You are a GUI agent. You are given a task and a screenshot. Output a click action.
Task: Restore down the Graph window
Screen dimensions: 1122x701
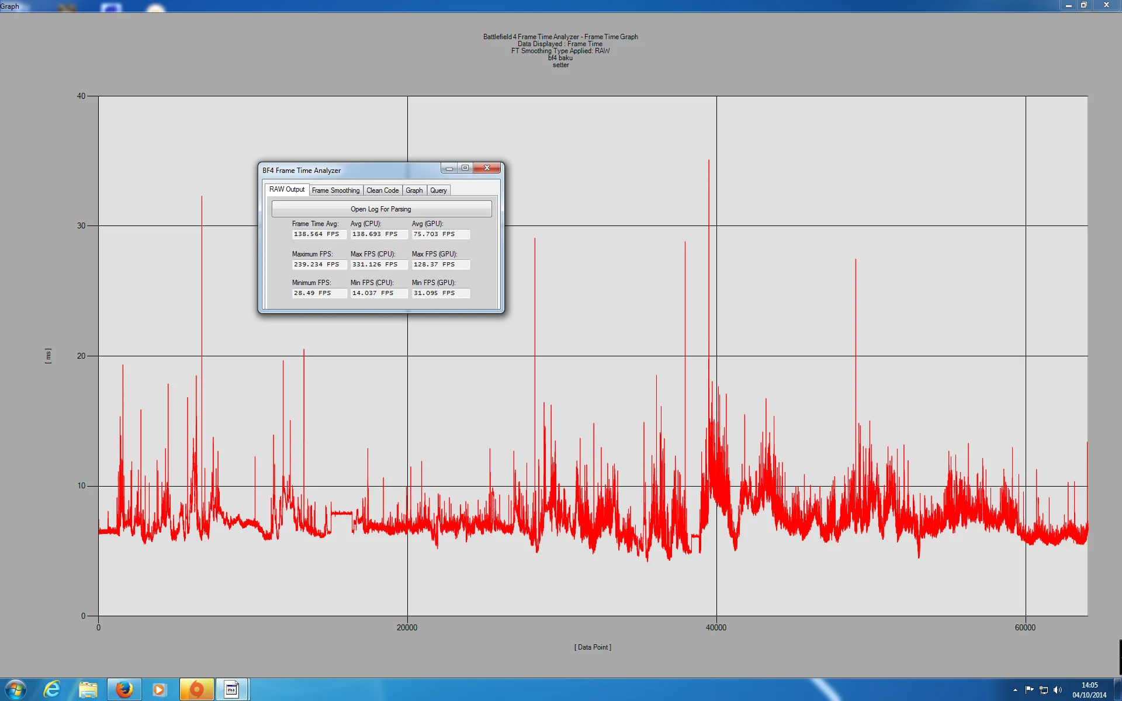click(x=1083, y=5)
